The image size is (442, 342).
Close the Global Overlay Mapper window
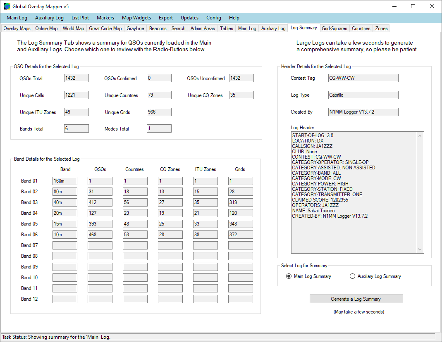pos(432,6)
